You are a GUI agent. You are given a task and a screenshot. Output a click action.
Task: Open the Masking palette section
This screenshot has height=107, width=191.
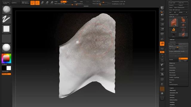point(172,102)
